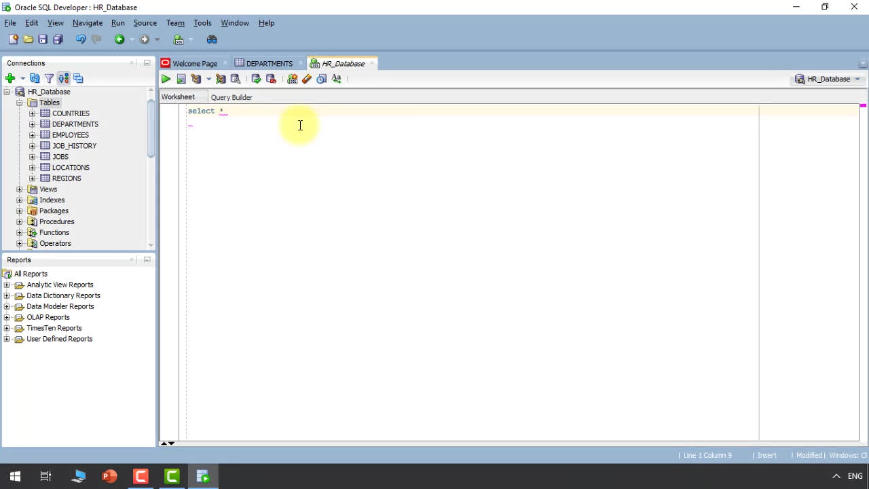Select the OLAP Reports item

48,317
